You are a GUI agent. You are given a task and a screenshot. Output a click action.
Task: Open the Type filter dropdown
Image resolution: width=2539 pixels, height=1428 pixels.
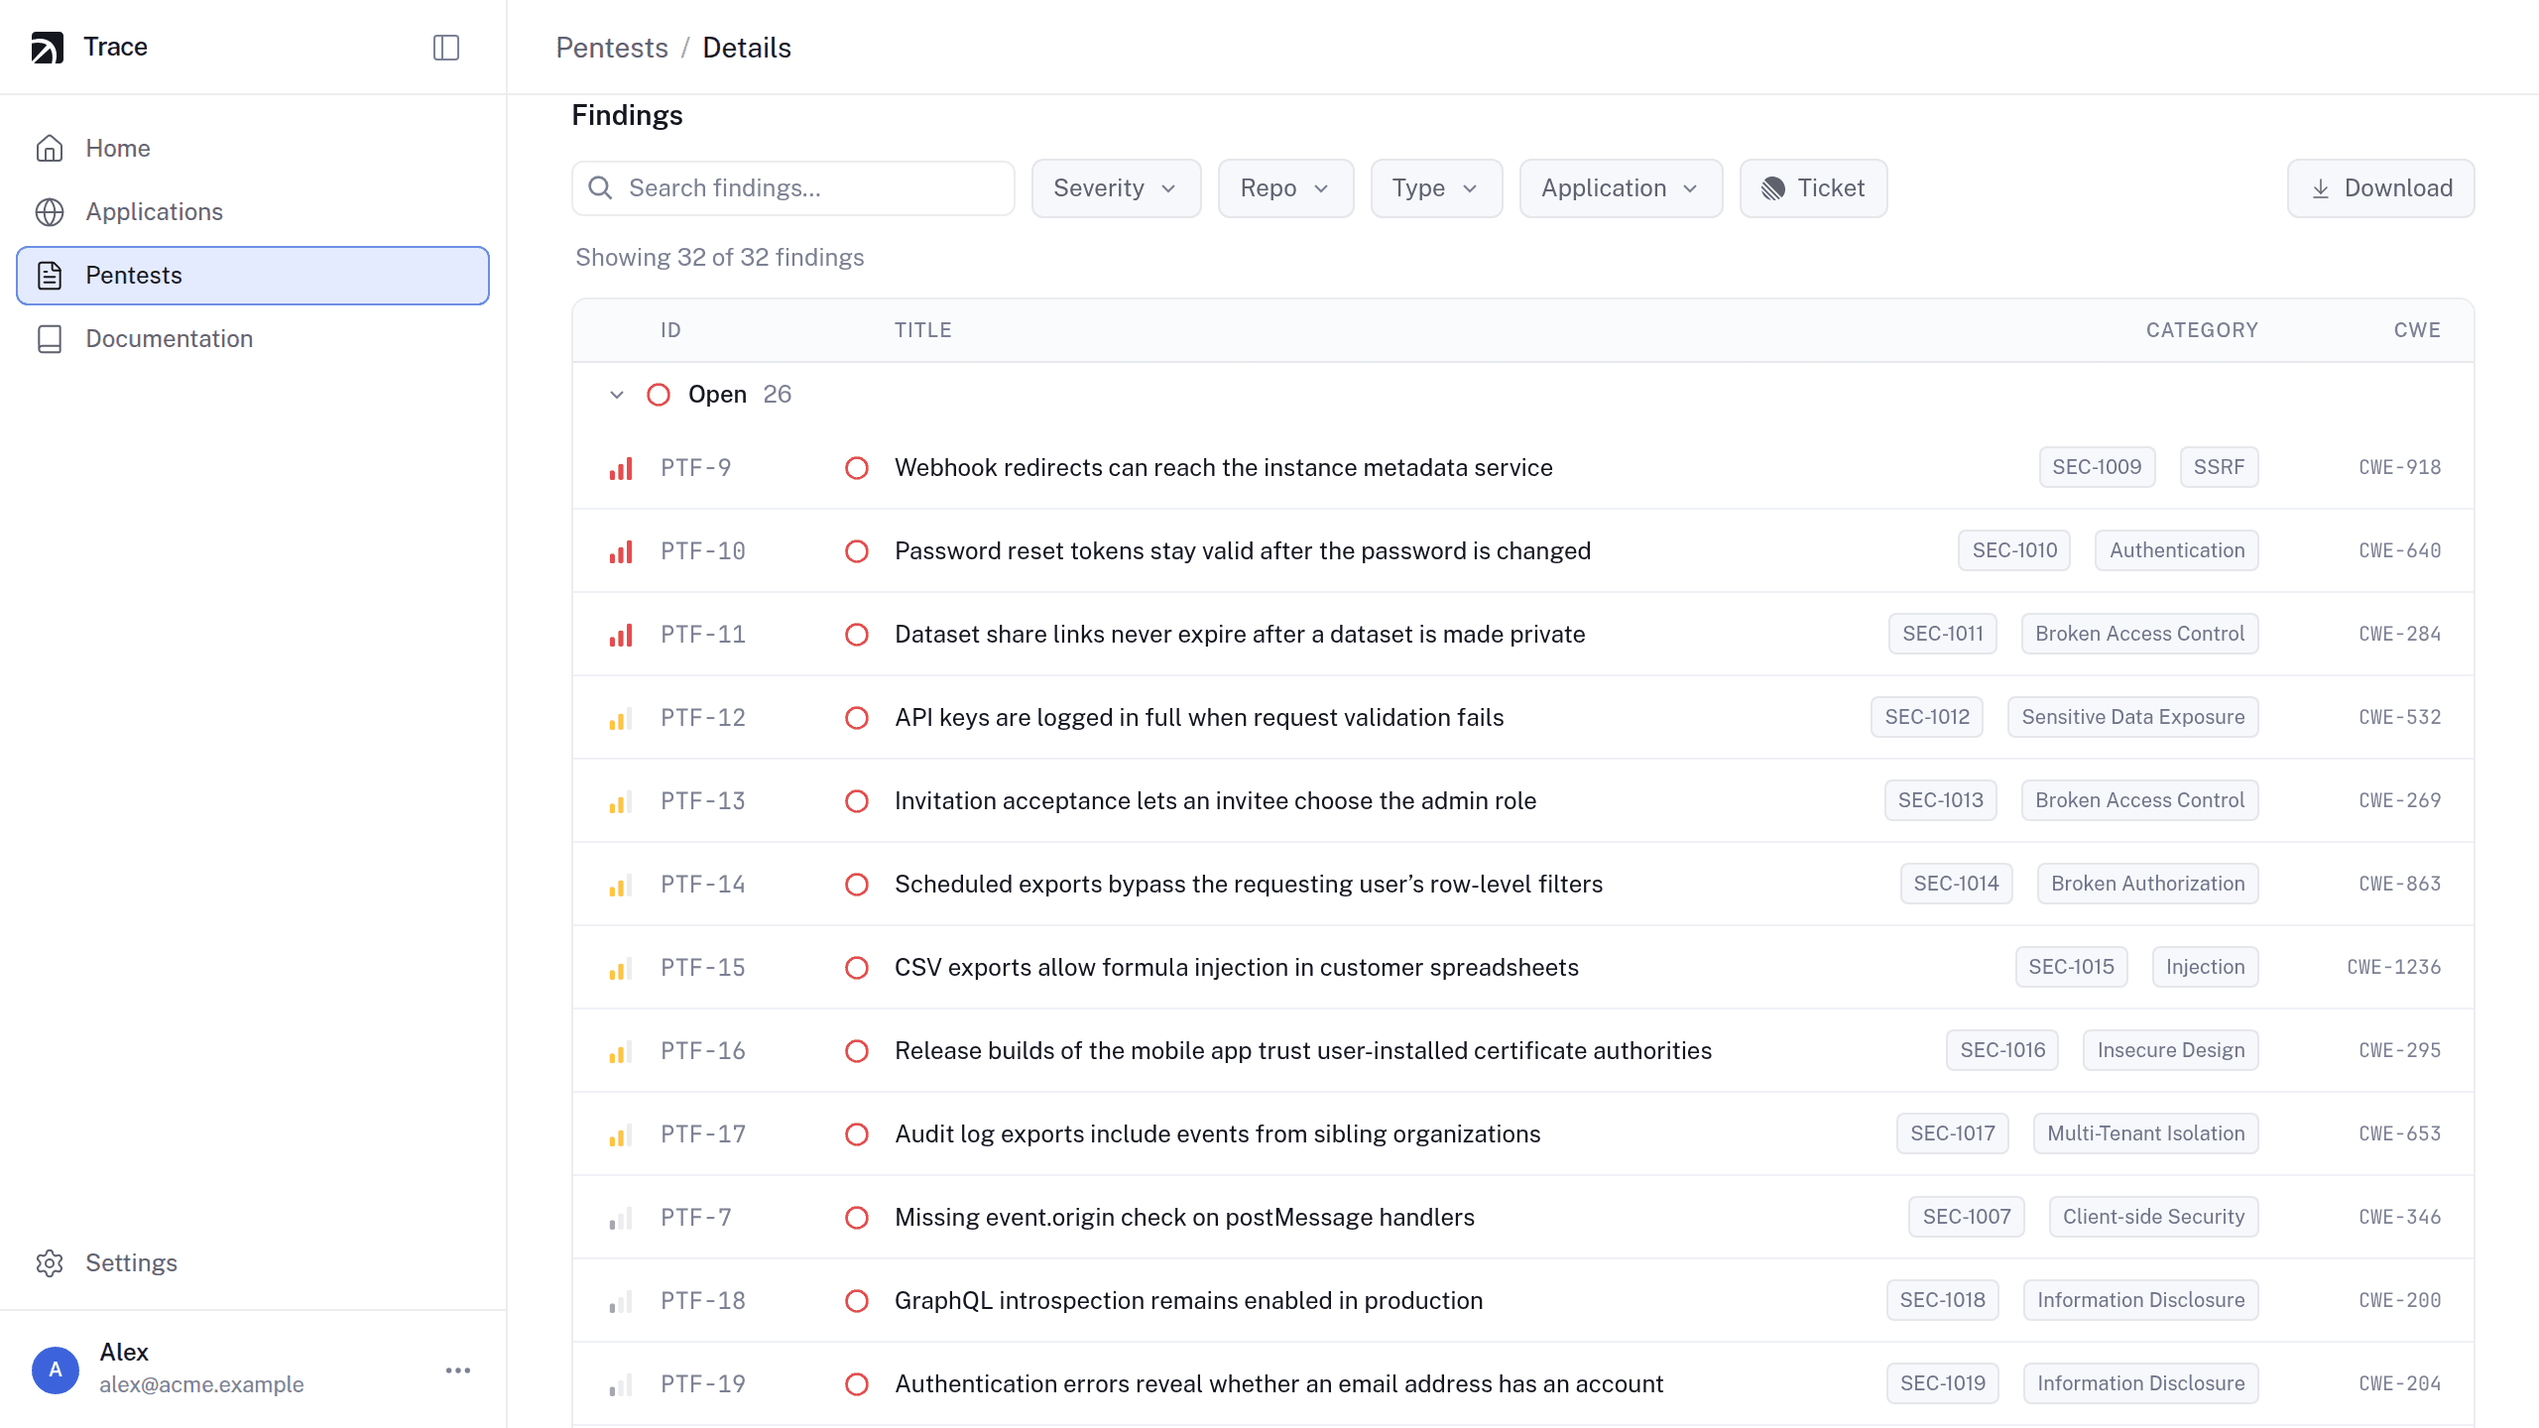pyautogui.click(x=1436, y=188)
